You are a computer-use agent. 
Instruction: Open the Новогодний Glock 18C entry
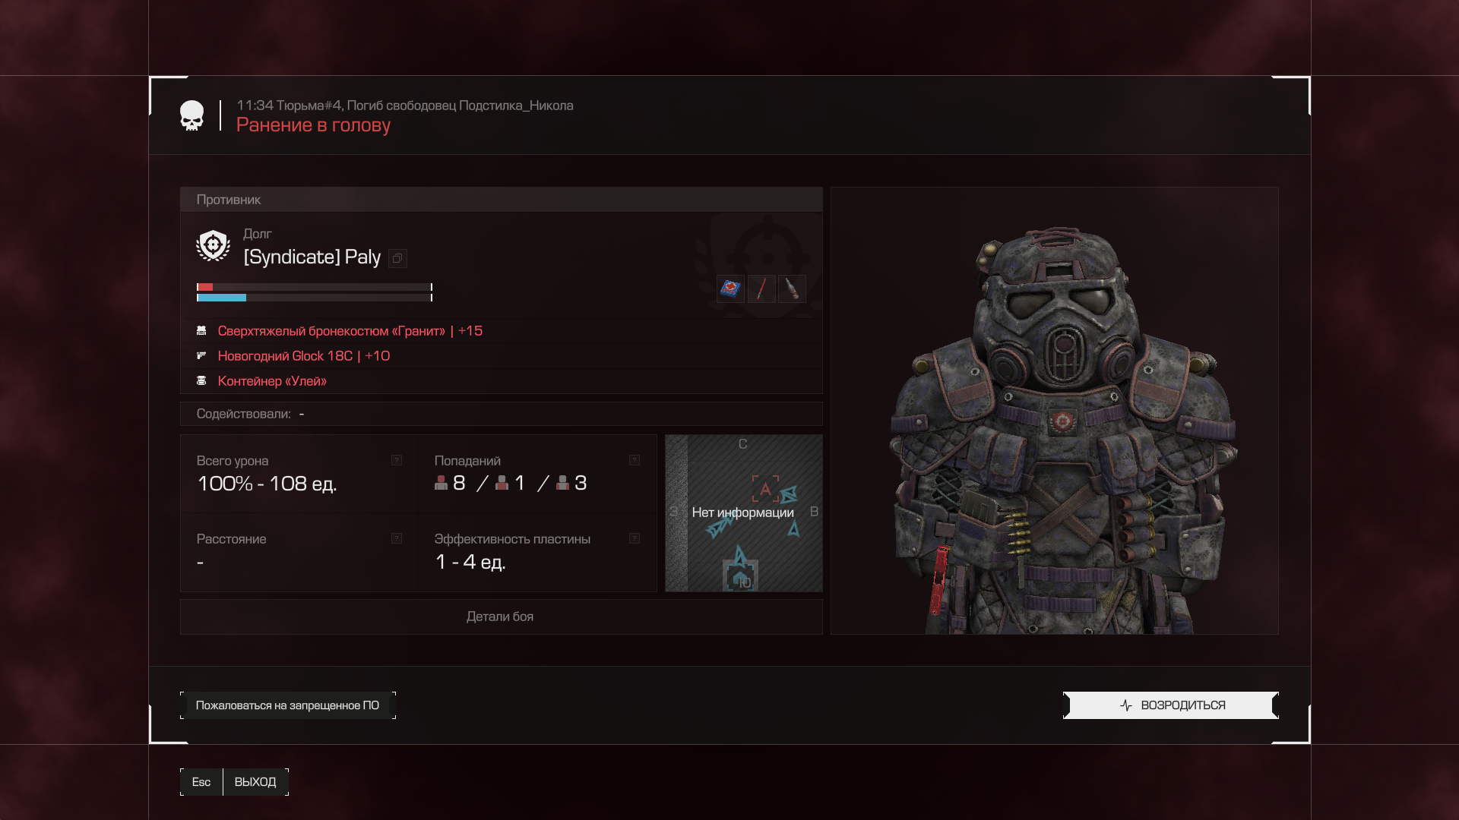(x=303, y=356)
